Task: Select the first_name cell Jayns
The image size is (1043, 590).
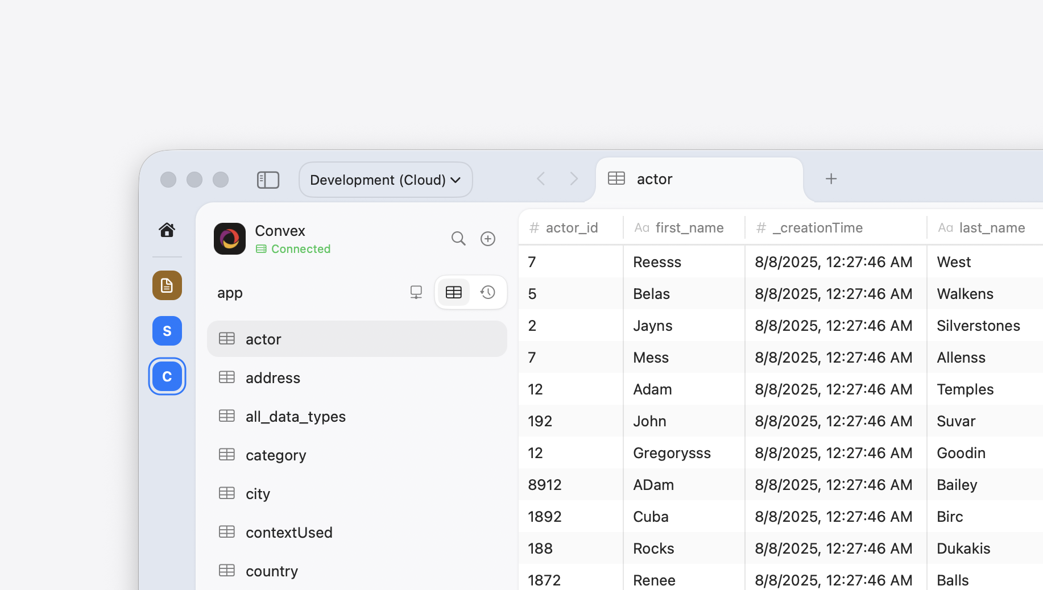Action: (x=684, y=326)
